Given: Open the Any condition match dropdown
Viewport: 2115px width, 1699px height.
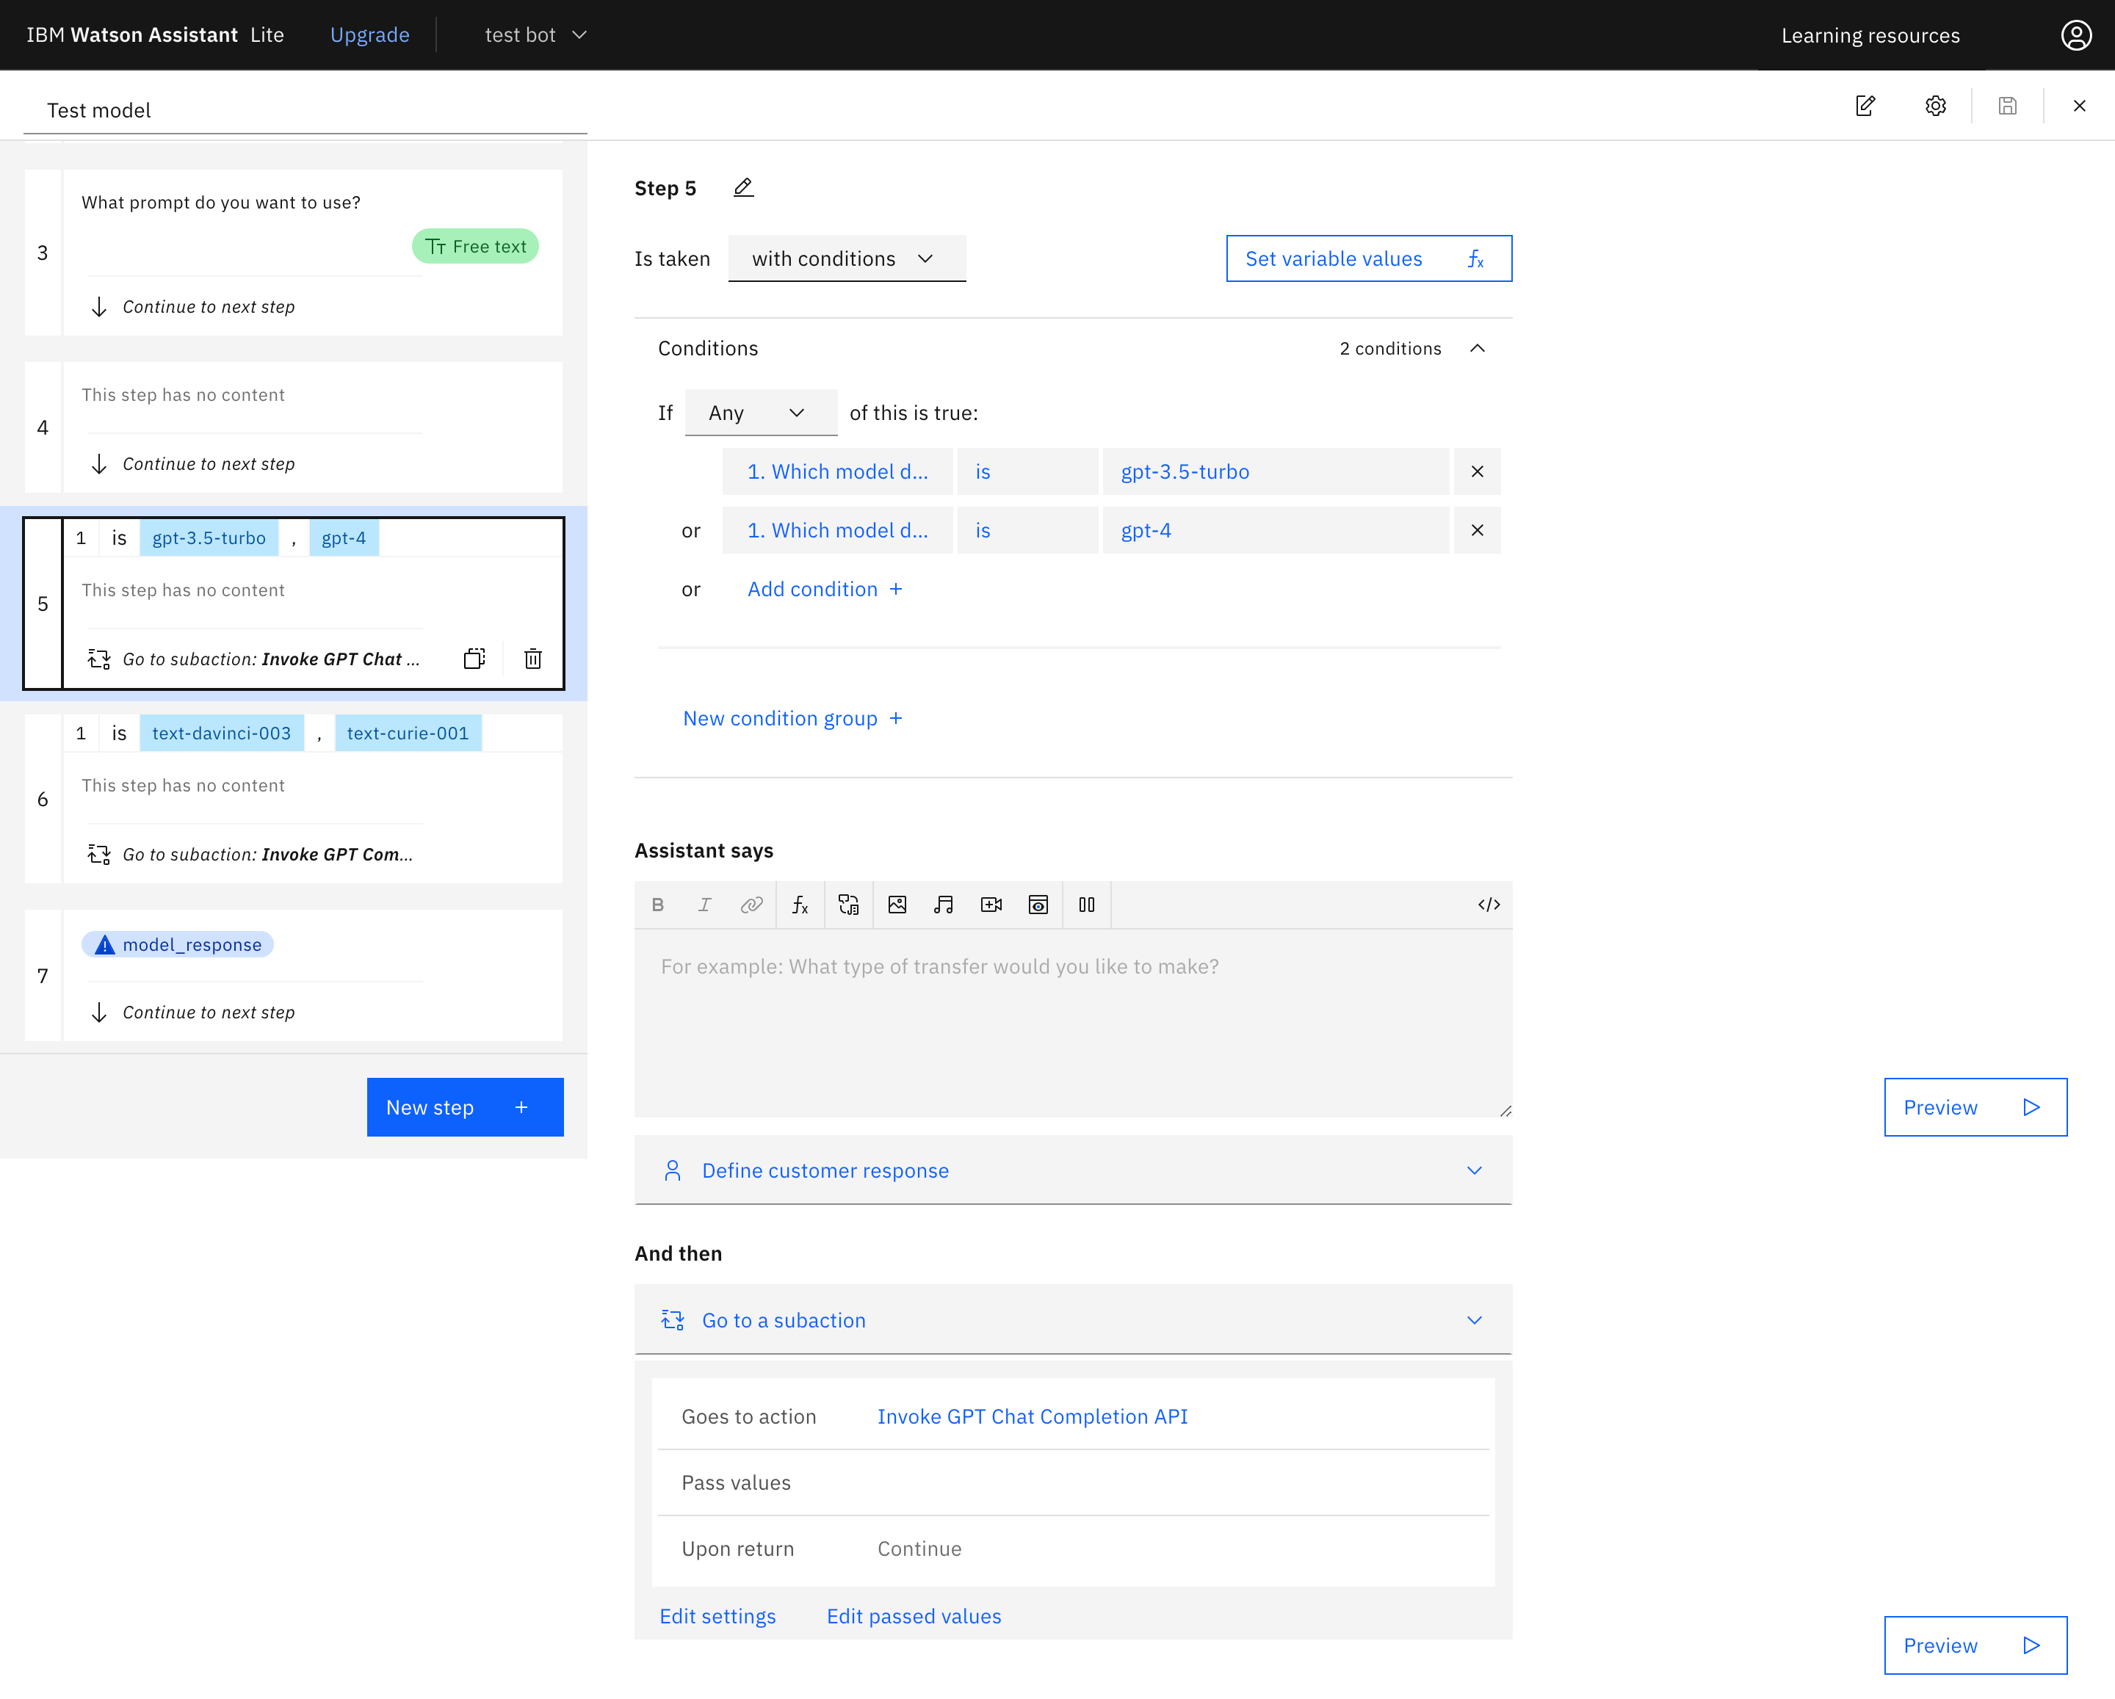Looking at the screenshot, I should (x=759, y=413).
